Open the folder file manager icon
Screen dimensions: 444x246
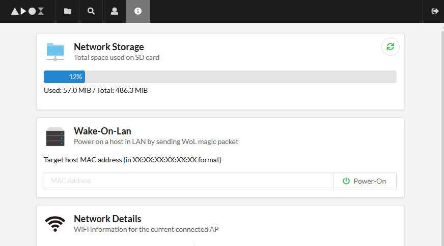67,11
